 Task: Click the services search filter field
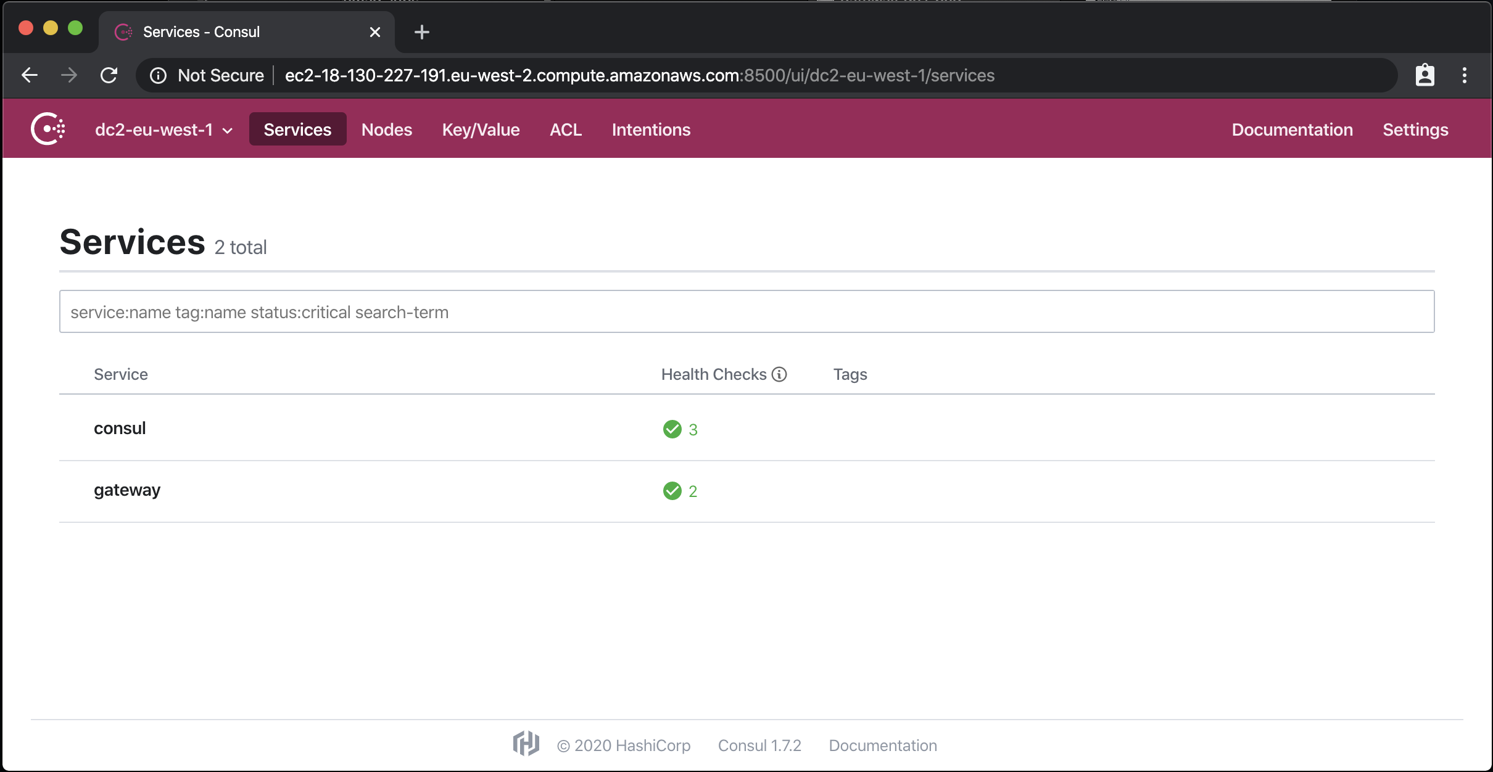pyautogui.click(x=746, y=312)
